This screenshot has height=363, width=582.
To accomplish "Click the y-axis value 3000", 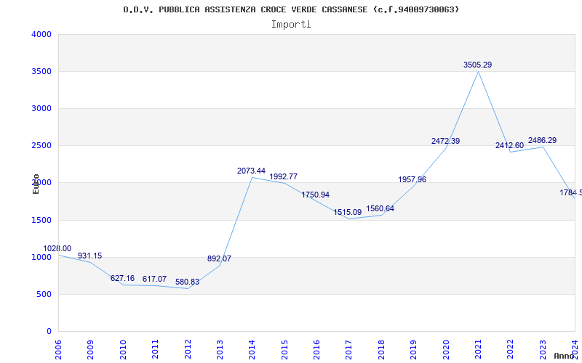I will (41, 108).
